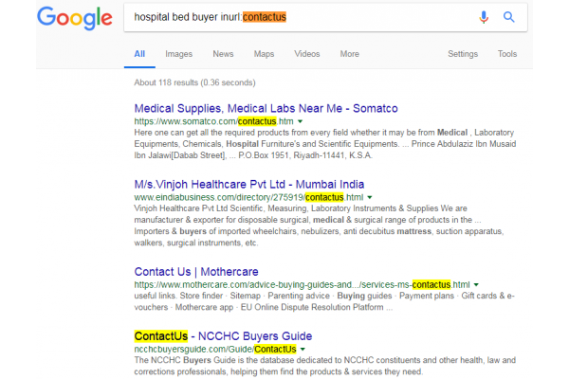Switch to the News tab

(x=223, y=54)
